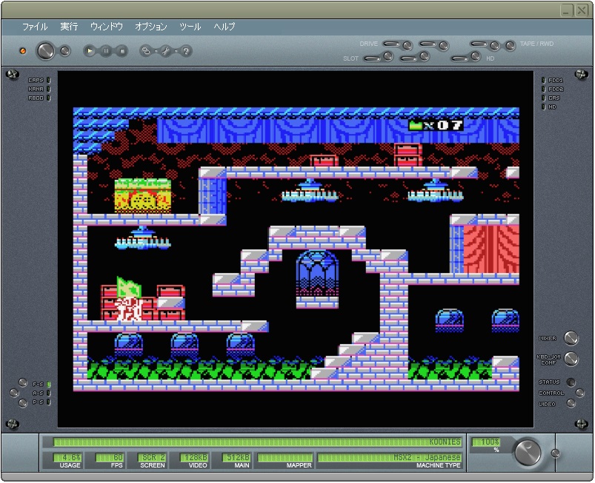This screenshot has width=595, height=483.
Task: Expand the arrow next to the wrench icon
Action: [176, 51]
